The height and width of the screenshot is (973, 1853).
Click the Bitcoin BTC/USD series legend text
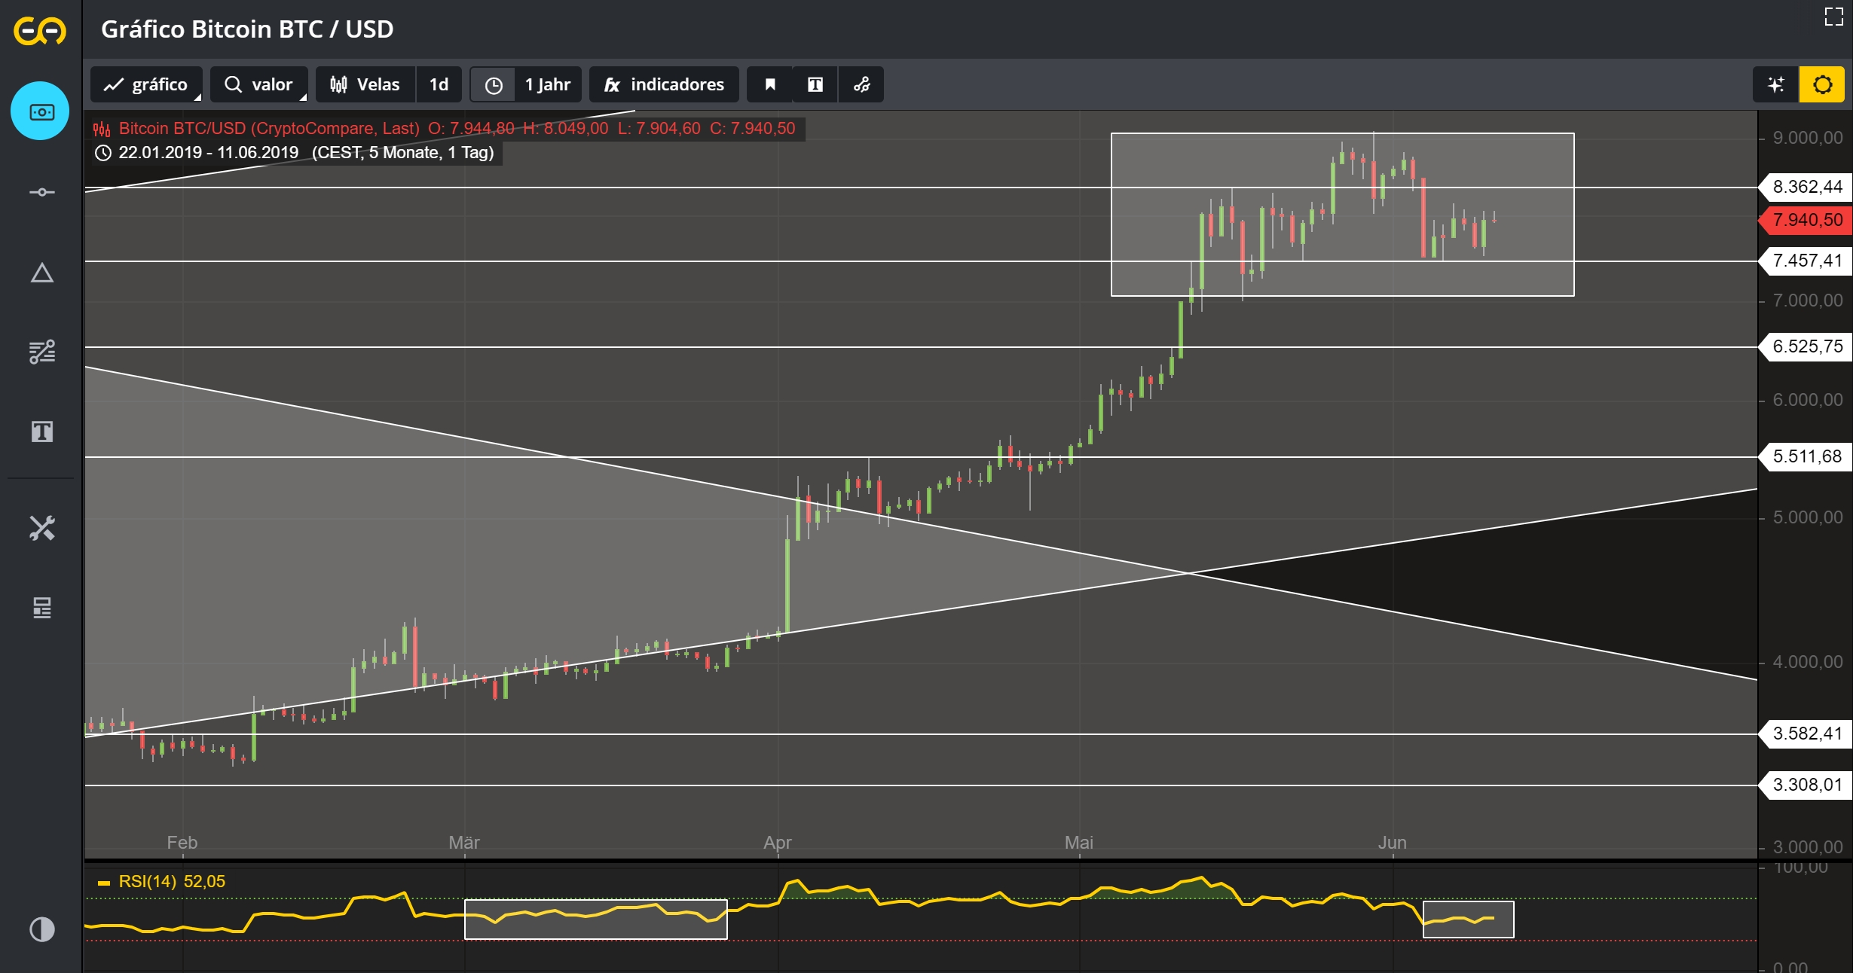pyautogui.click(x=269, y=129)
